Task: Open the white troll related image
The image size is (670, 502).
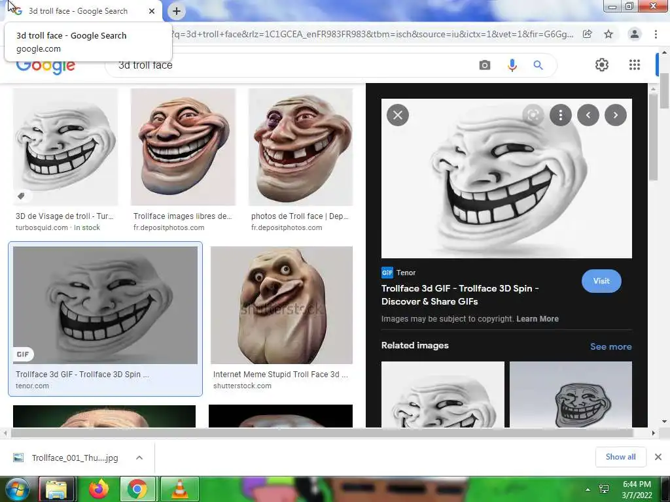Action: tap(443, 394)
